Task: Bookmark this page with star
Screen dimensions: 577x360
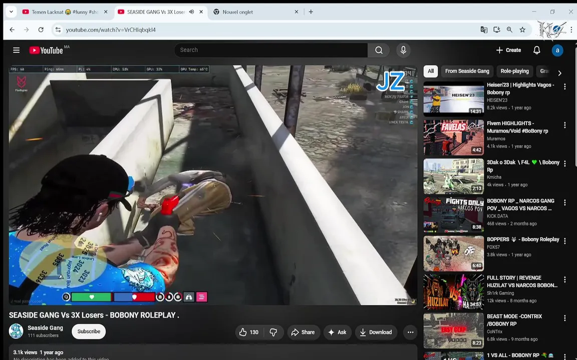Action: coord(522,30)
